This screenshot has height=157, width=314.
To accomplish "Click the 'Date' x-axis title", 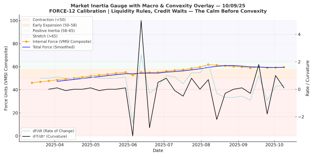I will click(158, 151).
